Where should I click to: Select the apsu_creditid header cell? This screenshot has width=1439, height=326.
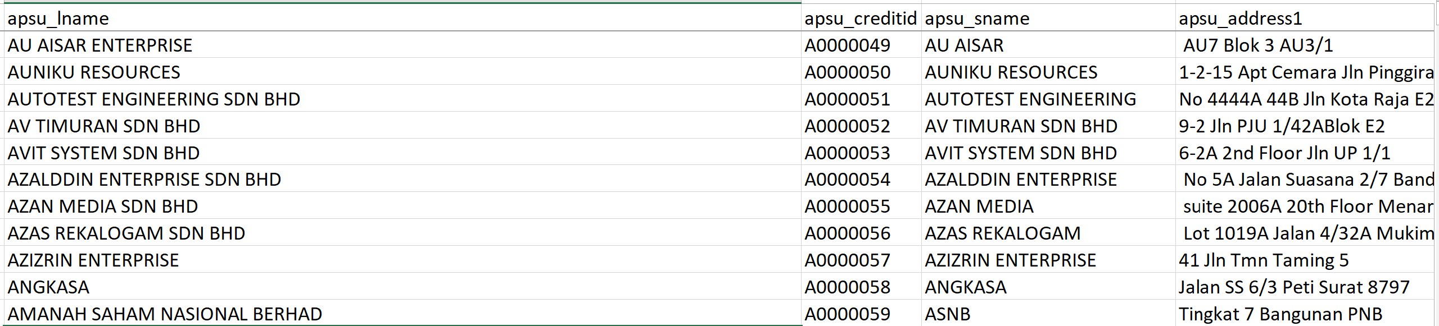click(x=861, y=18)
